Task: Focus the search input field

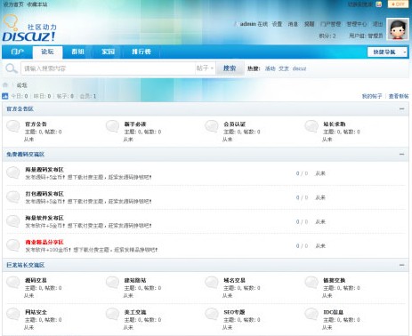Action: click(x=108, y=68)
